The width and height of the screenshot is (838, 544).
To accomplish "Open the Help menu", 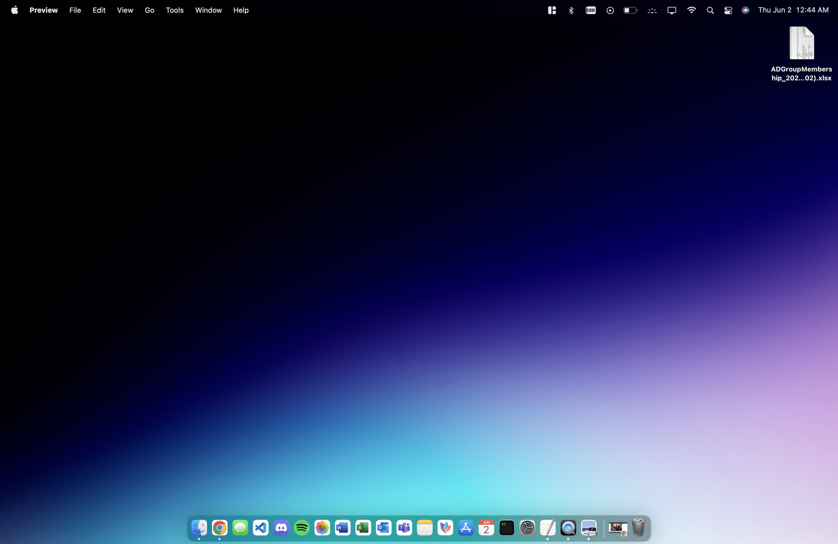I will point(241,10).
